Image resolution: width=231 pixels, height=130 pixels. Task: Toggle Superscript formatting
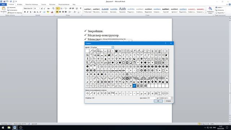click(x=40, y=12)
